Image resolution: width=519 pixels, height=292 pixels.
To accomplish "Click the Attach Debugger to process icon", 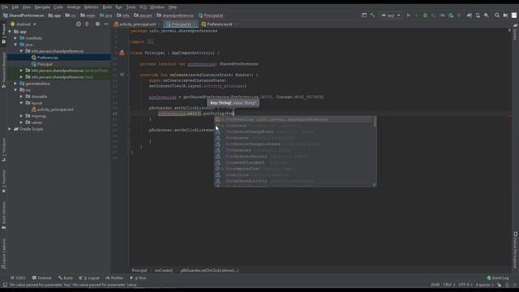I will 451,15.
